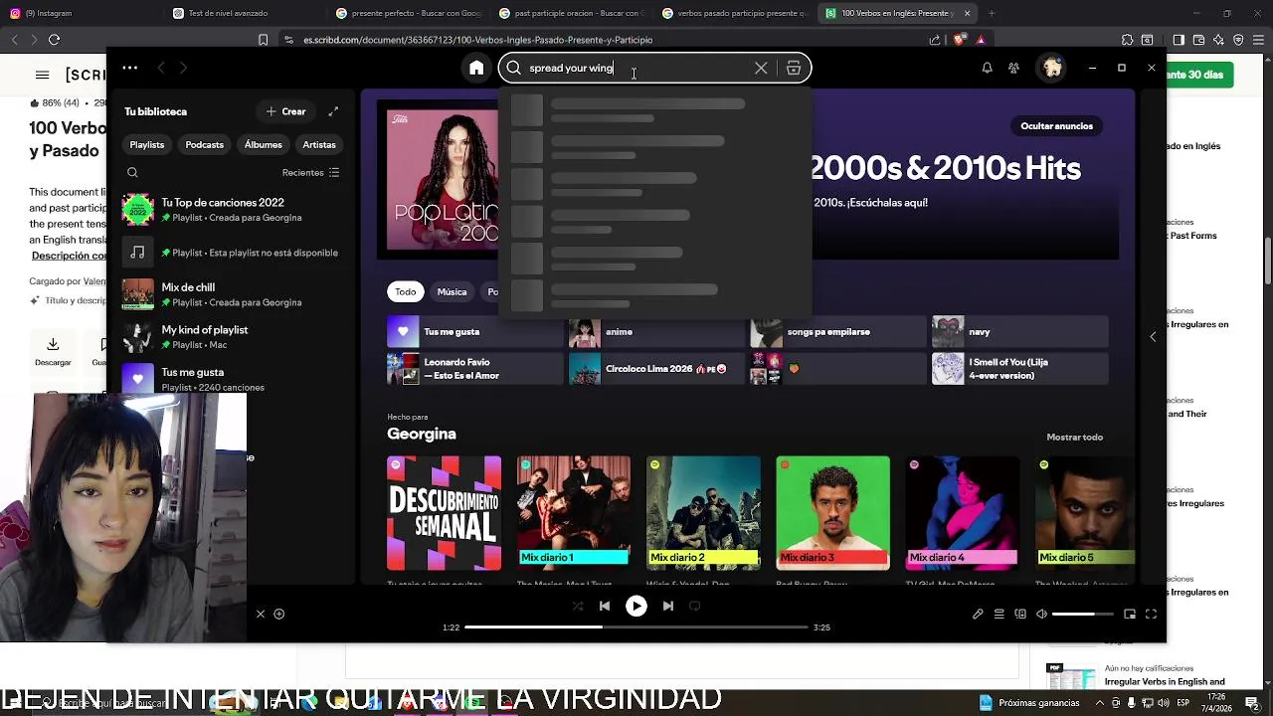
Task: Seek on the song progress bar
Action: click(636, 627)
